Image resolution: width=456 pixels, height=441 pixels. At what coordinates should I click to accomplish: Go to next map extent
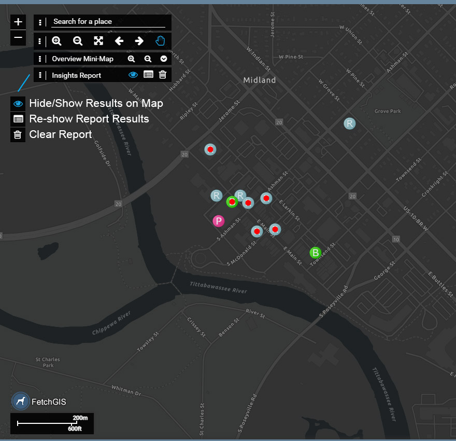click(139, 41)
